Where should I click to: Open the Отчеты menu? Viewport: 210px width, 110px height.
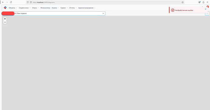pos(73,8)
